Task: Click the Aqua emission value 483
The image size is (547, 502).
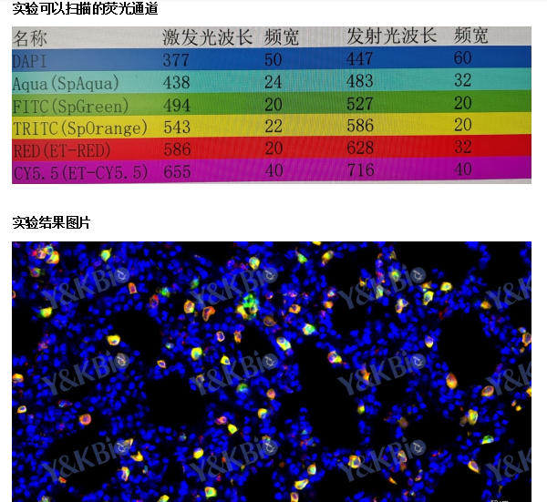Action: point(361,82)
